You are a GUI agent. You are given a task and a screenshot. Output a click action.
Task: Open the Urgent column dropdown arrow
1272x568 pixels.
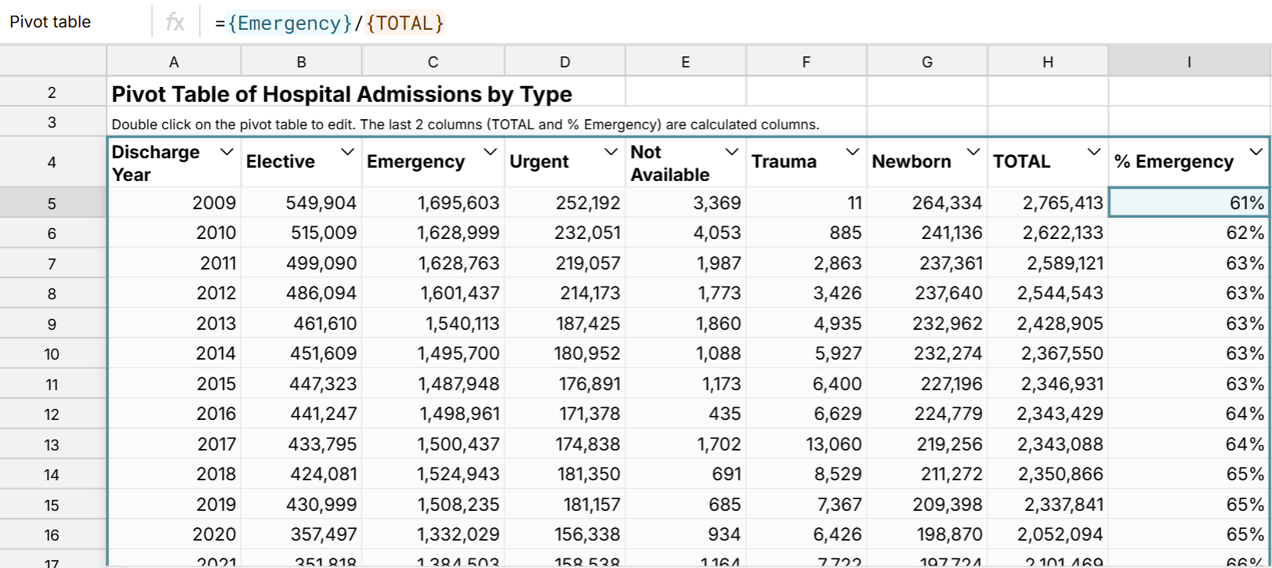pos(611,152)
